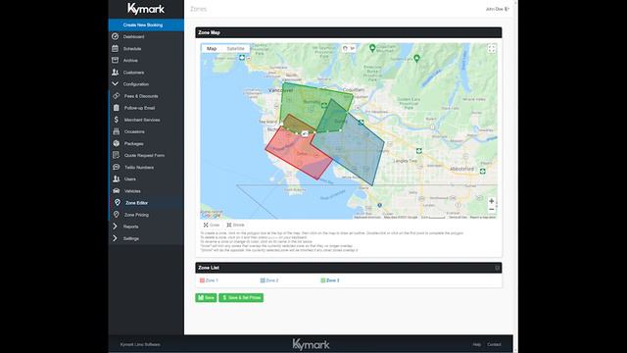Collapse the Zone List panel icon

pyautogui.click(x=497, y=268)
